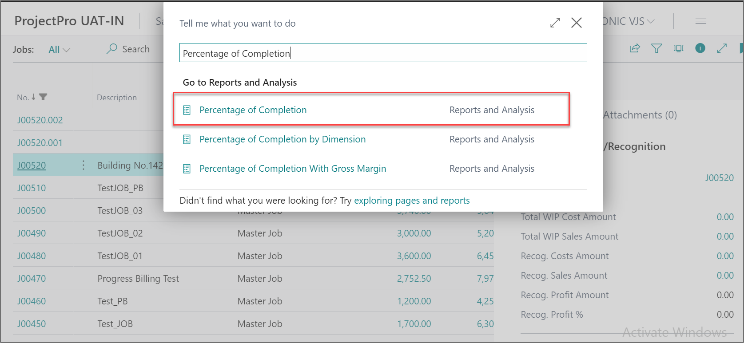The width and height of the screenshot is (744, 343).
Task: Close the Tell Me search dialog
Action: pos(577,23)
